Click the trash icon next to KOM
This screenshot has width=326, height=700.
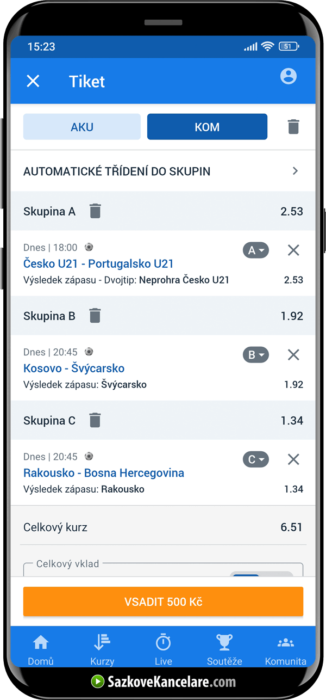click(x=293, y=126)
